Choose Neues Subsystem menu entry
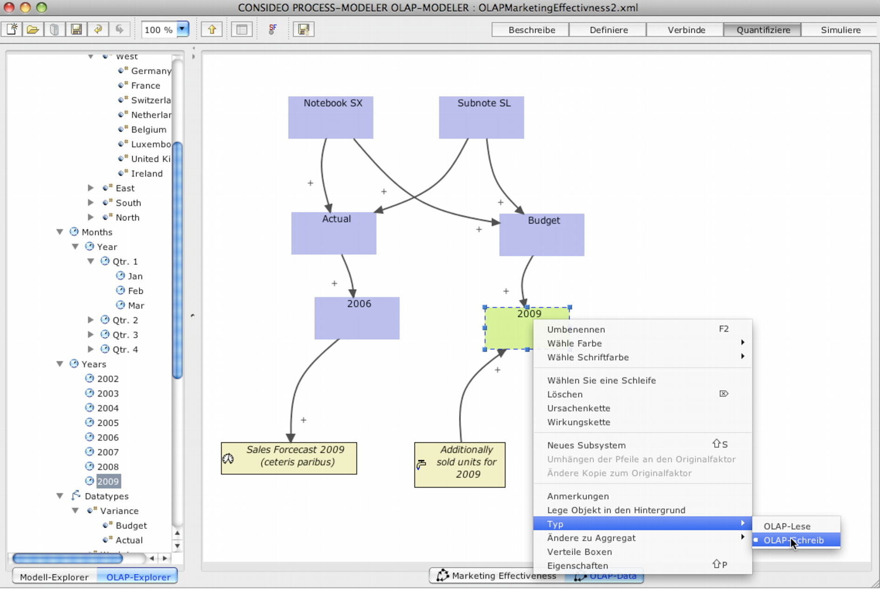The width and height of the screenshot is (880, 589). (x=643, y=445)
